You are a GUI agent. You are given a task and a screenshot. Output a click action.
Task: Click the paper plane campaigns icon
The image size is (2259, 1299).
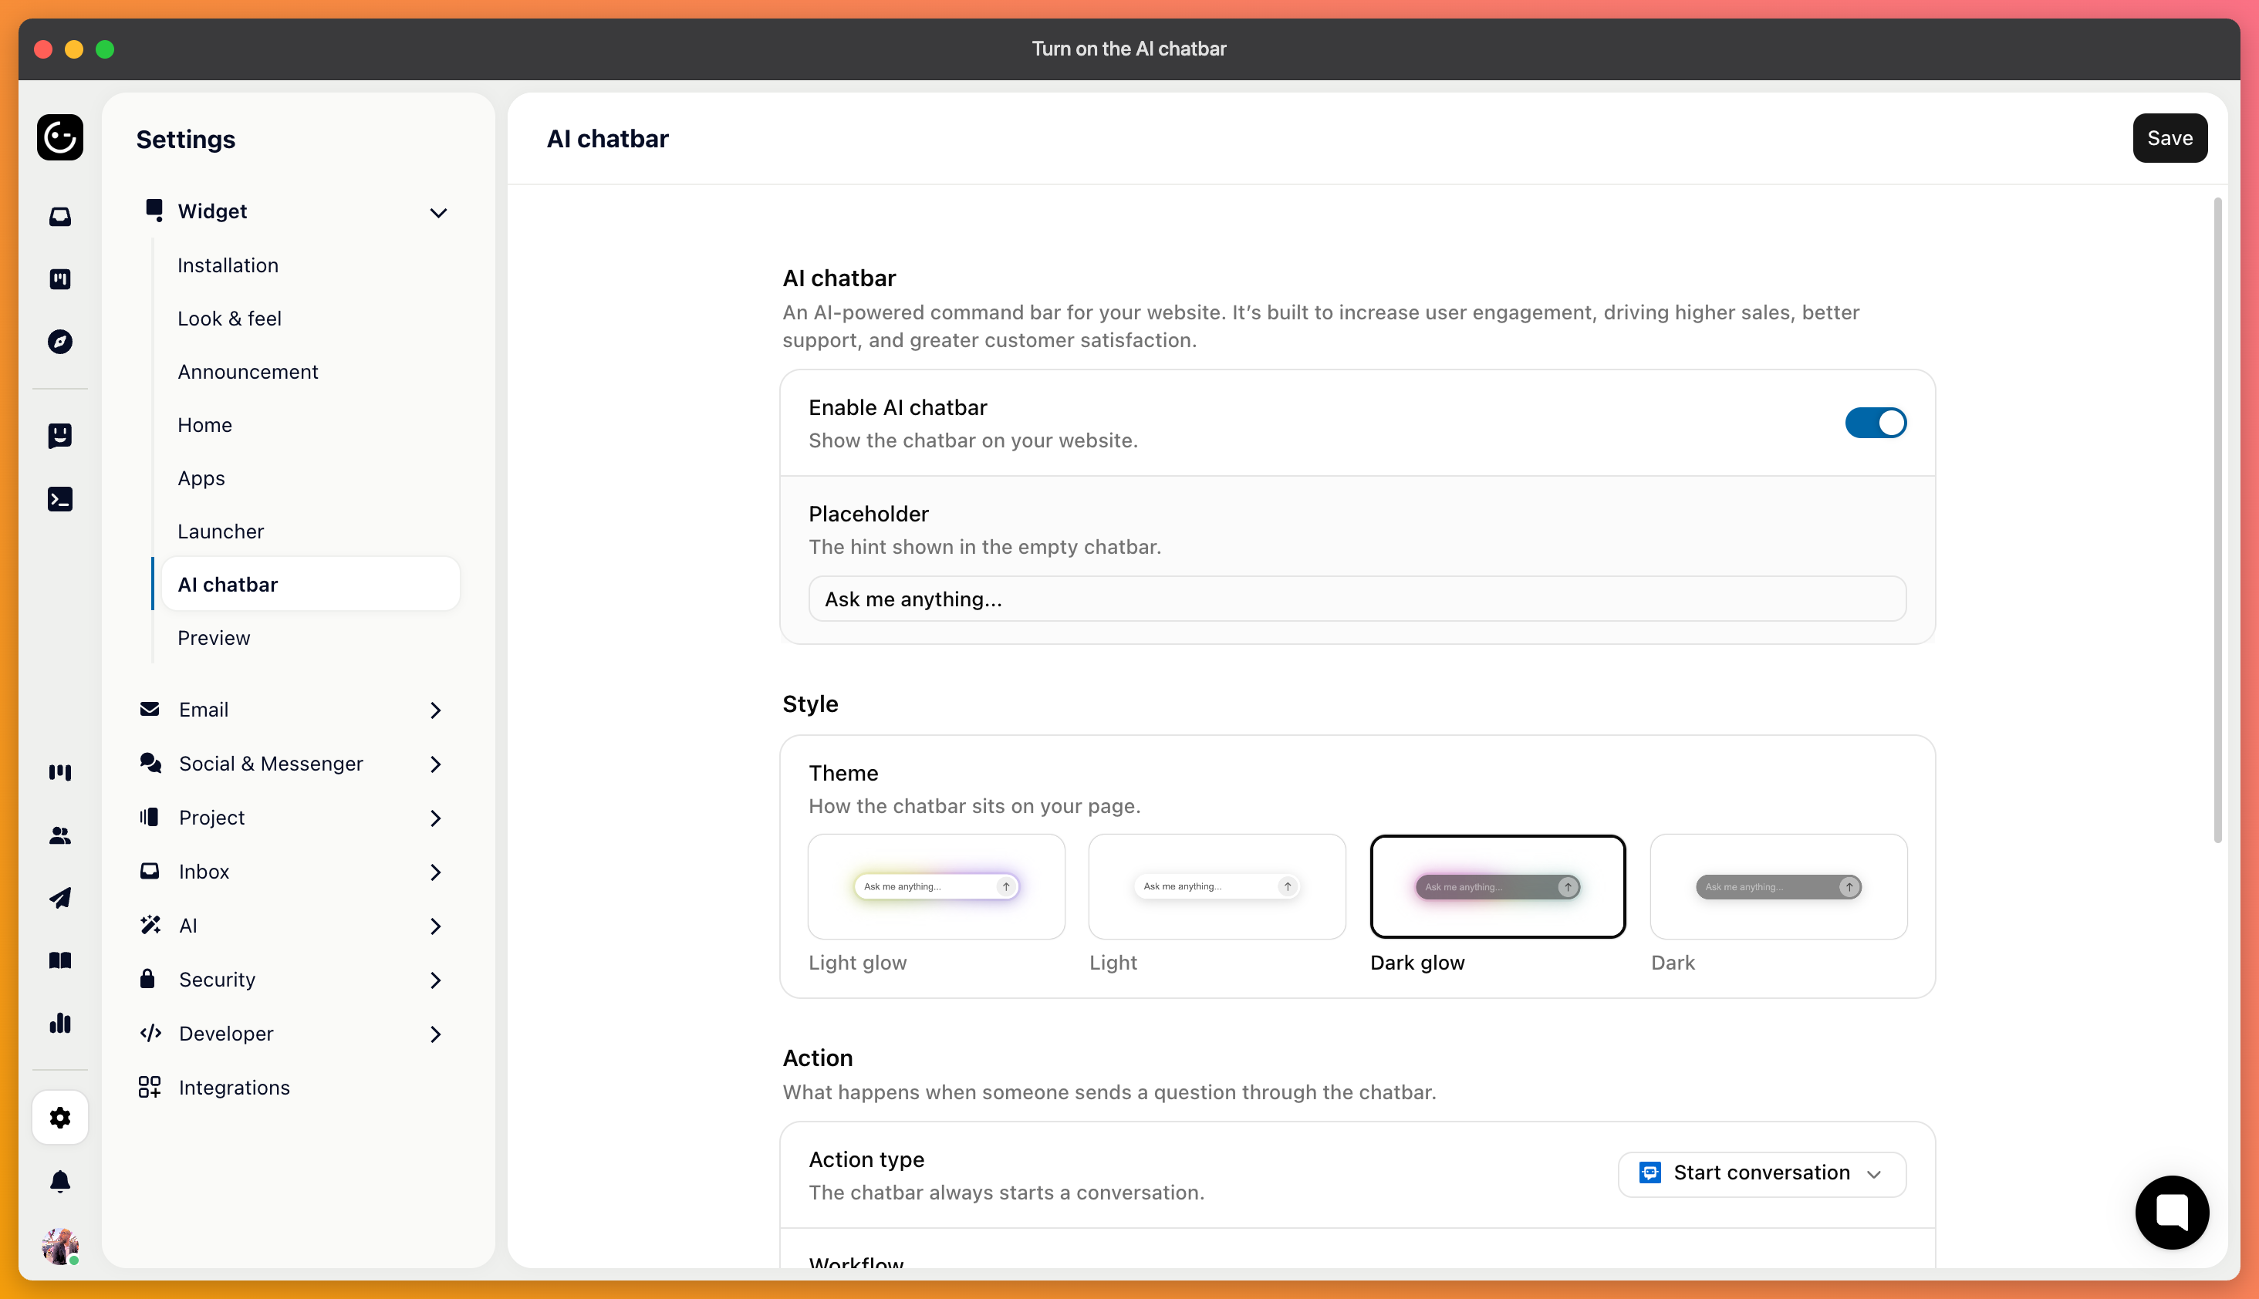tap(59, 898)
